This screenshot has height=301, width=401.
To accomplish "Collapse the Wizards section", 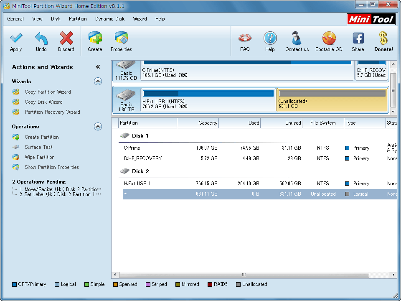I will pos(98,82).
